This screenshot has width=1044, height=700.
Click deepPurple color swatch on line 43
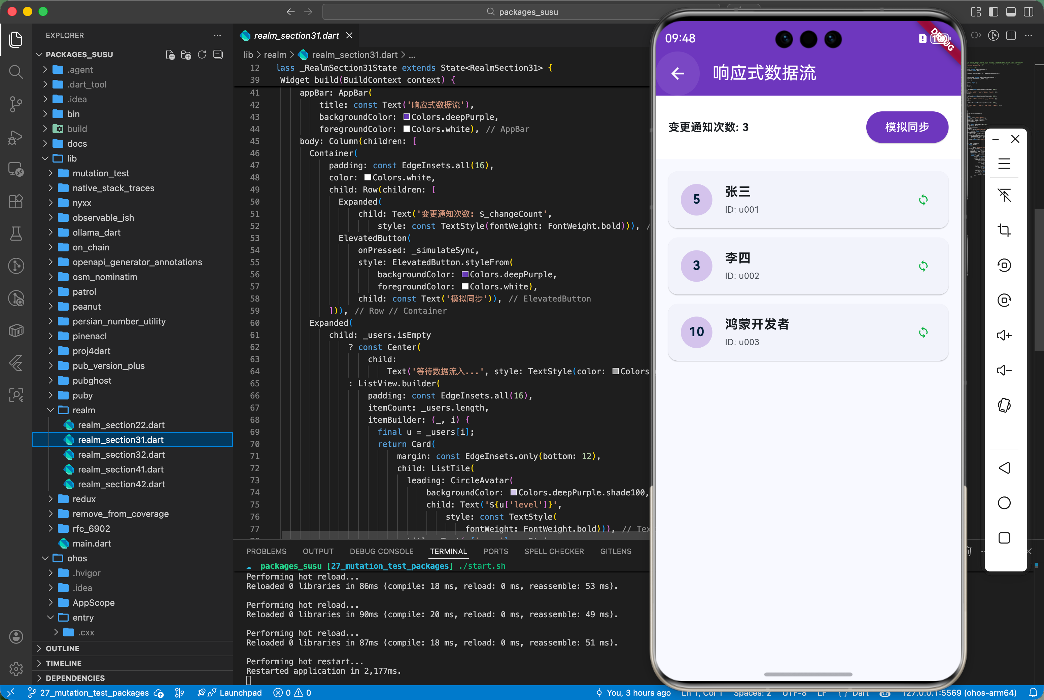407,117
